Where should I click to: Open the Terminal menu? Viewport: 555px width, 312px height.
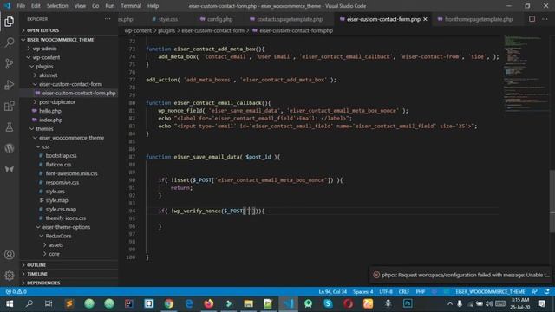coord(131,6)
